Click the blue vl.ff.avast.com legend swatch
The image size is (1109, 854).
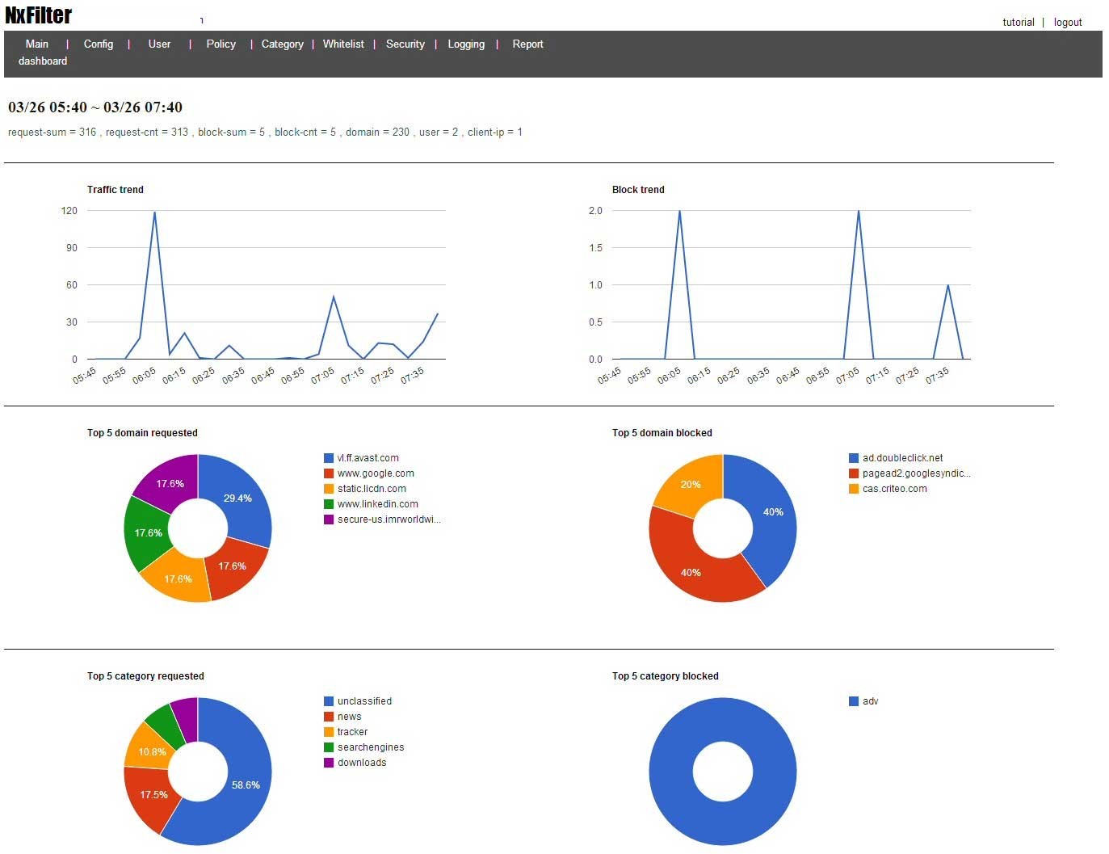329,458
